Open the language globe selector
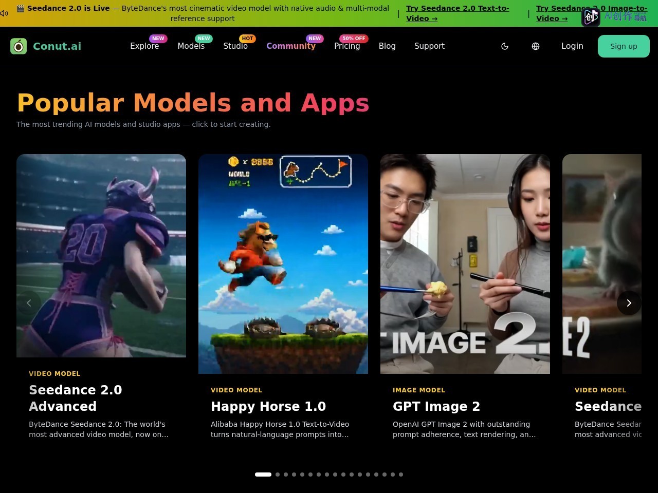This screenshot has width=658, height=493. click(536, 46)
